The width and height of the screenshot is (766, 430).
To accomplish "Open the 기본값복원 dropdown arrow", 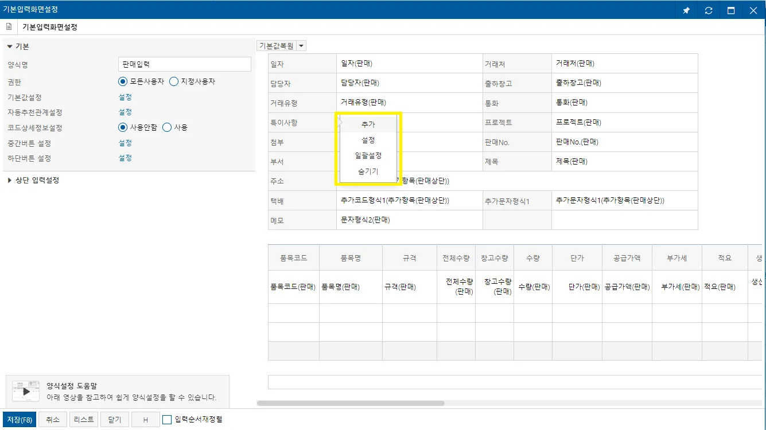I will 301,46.
